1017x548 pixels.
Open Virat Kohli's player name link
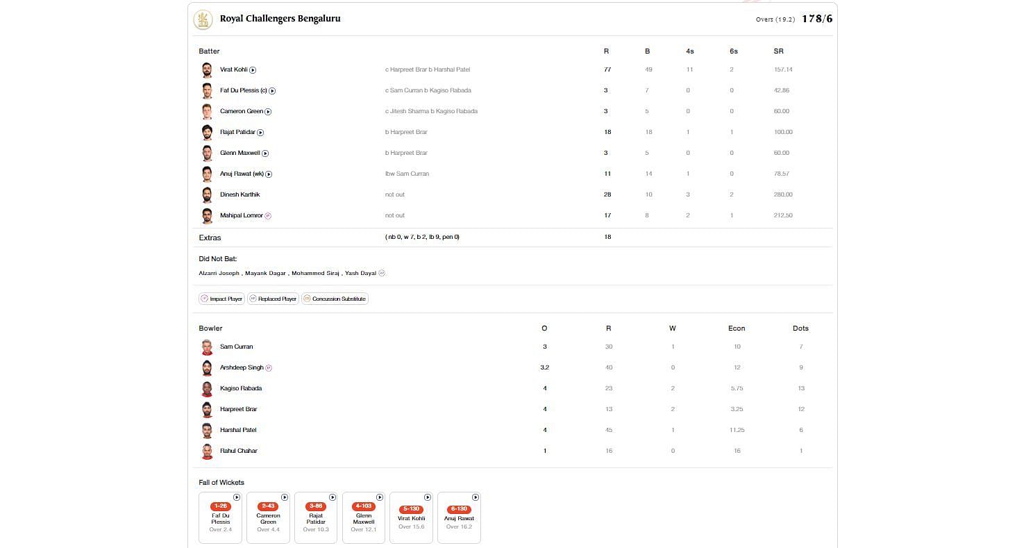(x=233, y=70)
